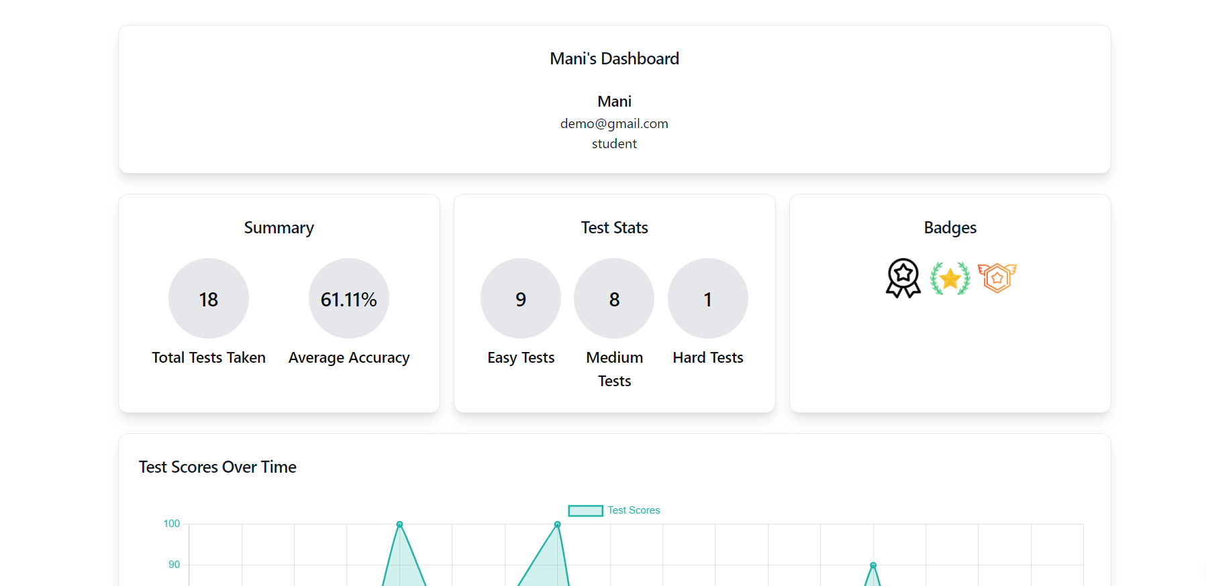Click the Badges heading
Viewport: 1206px width, 586px height.
[x=950, y=228]
